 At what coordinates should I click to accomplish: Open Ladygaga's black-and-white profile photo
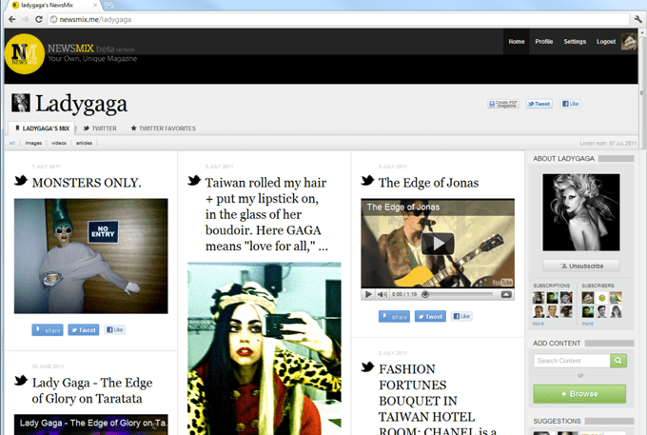click(x=581, y=212)
